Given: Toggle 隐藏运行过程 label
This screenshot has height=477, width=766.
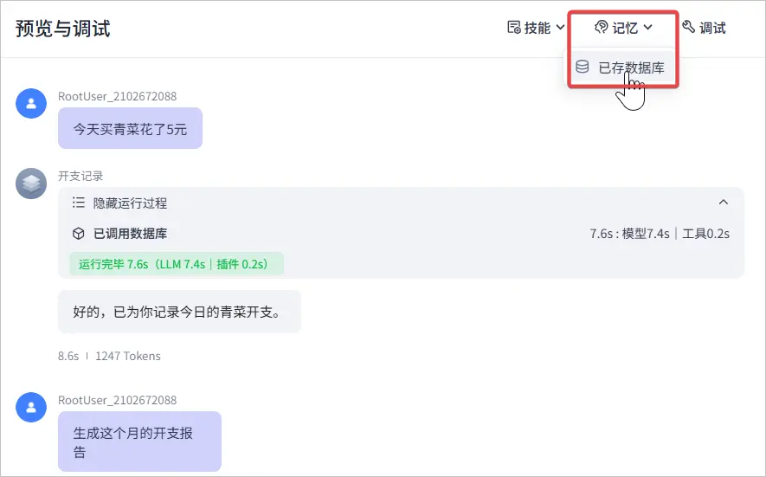Looking at the screenshot, I should point(130,203).
